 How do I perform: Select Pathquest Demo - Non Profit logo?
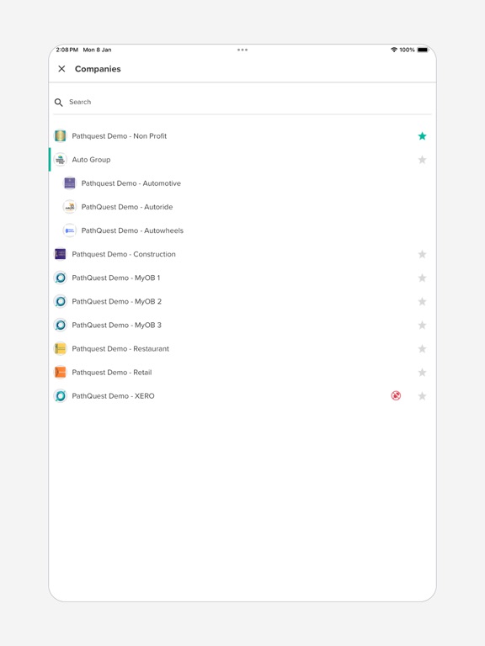[61, 136]
